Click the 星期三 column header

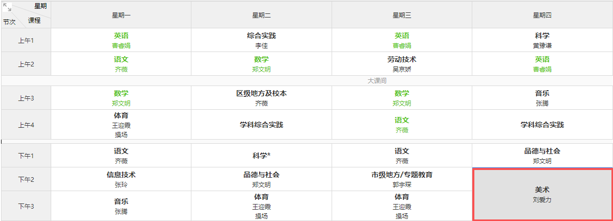coord(401,15)
